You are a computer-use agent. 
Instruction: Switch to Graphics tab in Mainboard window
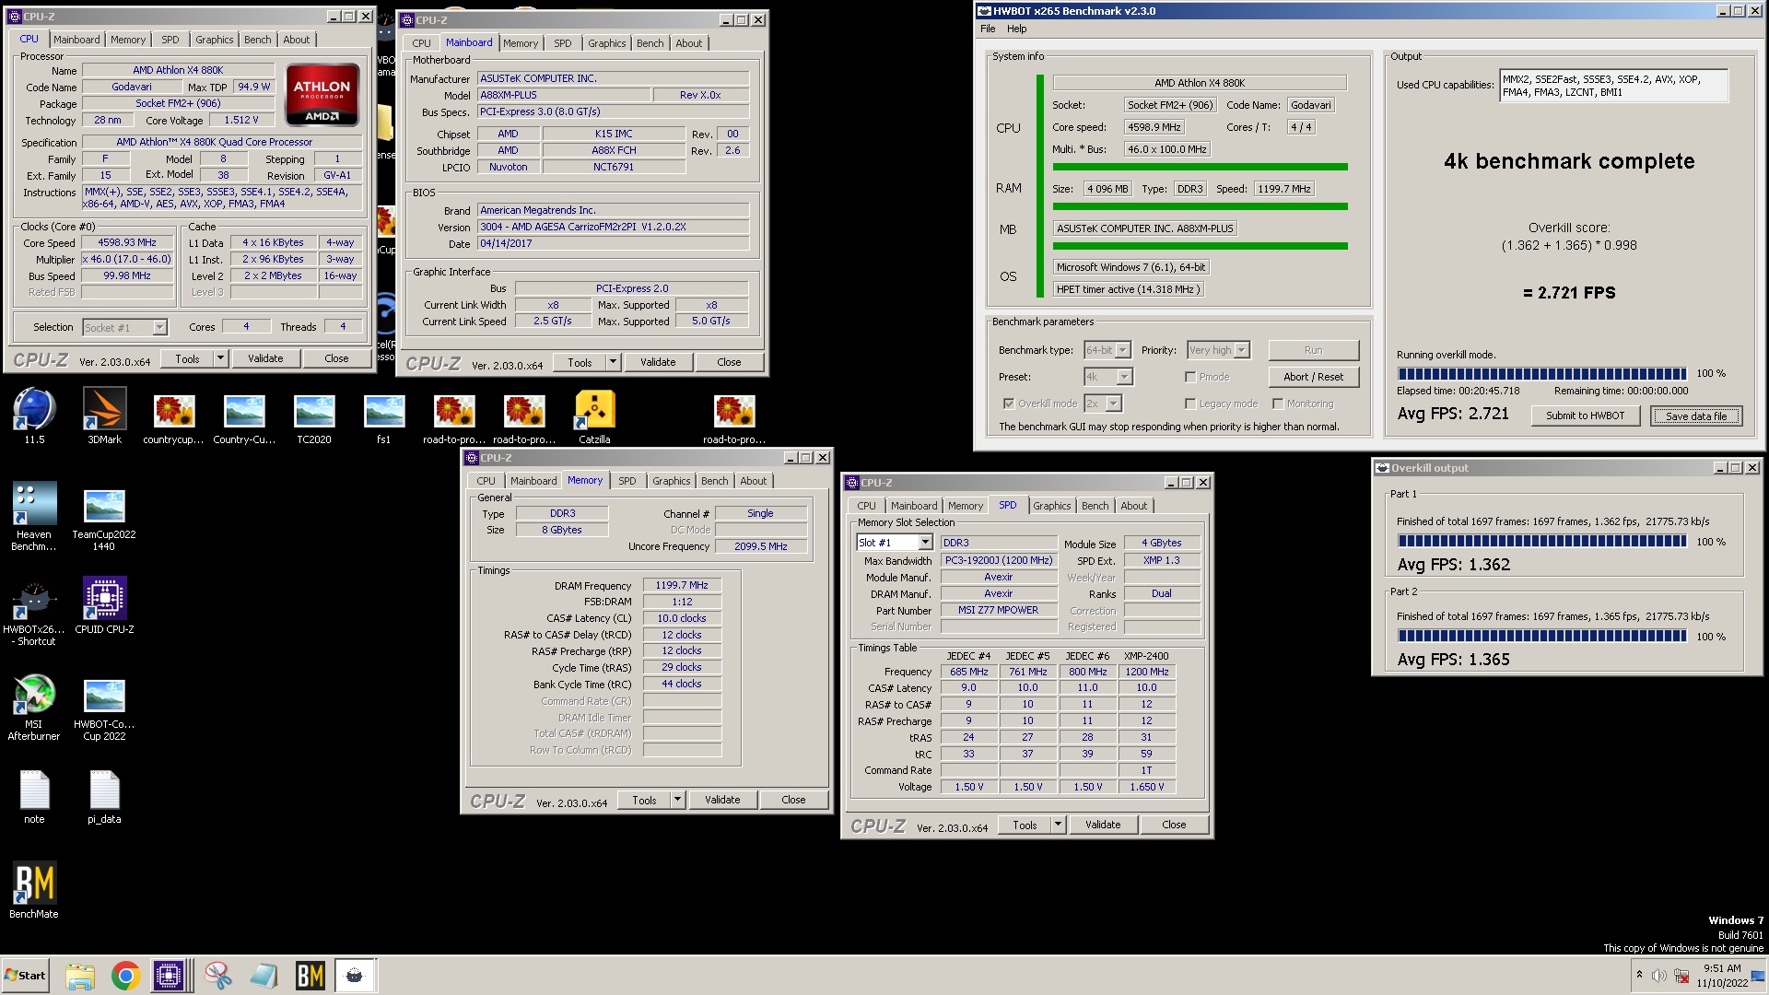[x=607, y=43]
